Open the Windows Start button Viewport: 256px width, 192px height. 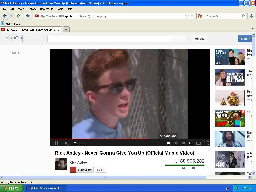click(12, 188)
